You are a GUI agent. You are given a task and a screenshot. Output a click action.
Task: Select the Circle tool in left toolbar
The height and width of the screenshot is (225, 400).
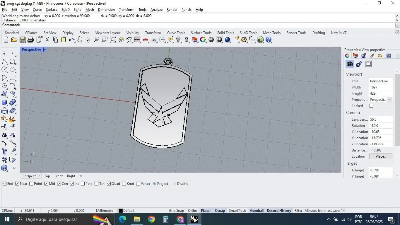(5, 69)
